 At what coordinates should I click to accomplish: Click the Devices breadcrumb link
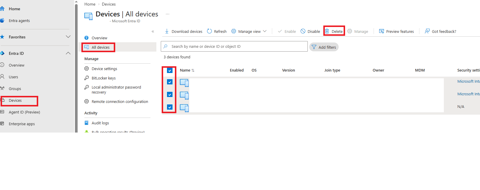pyautogui.click(x=109, y=4)
